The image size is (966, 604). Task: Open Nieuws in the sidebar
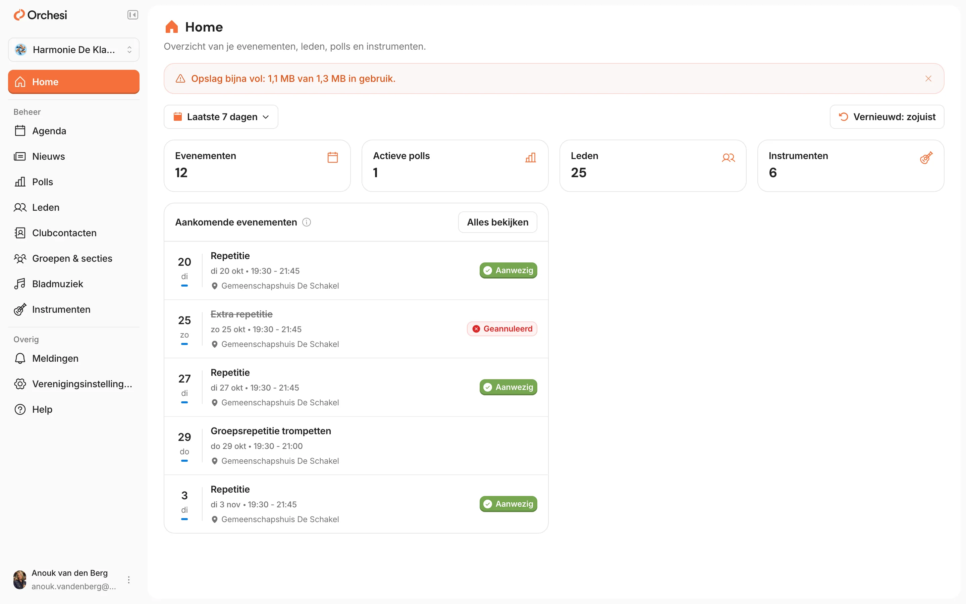pos(74,156)
